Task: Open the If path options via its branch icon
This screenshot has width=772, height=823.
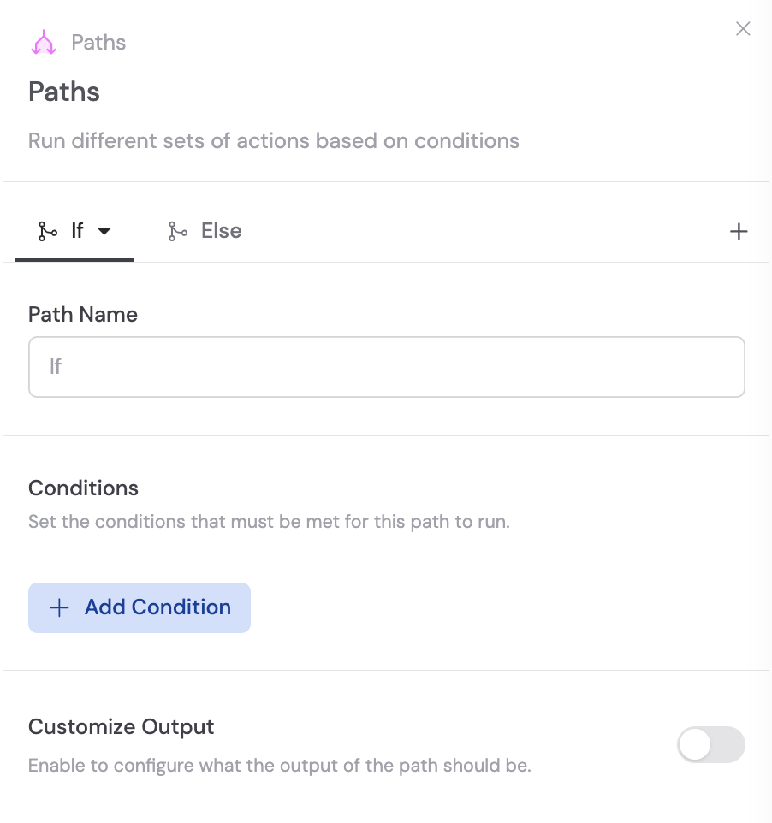Action: point(49,230)
